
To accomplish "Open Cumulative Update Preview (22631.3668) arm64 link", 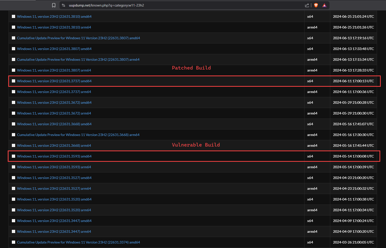I will pos(78,135).
